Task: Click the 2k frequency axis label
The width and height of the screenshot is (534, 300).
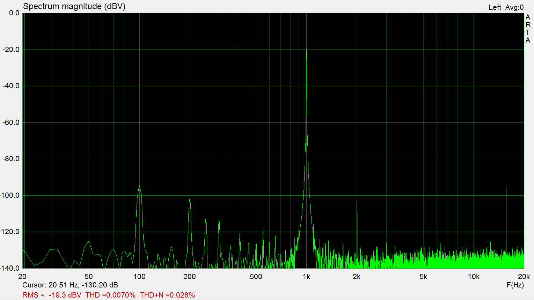Action: [x=357, y=277]
